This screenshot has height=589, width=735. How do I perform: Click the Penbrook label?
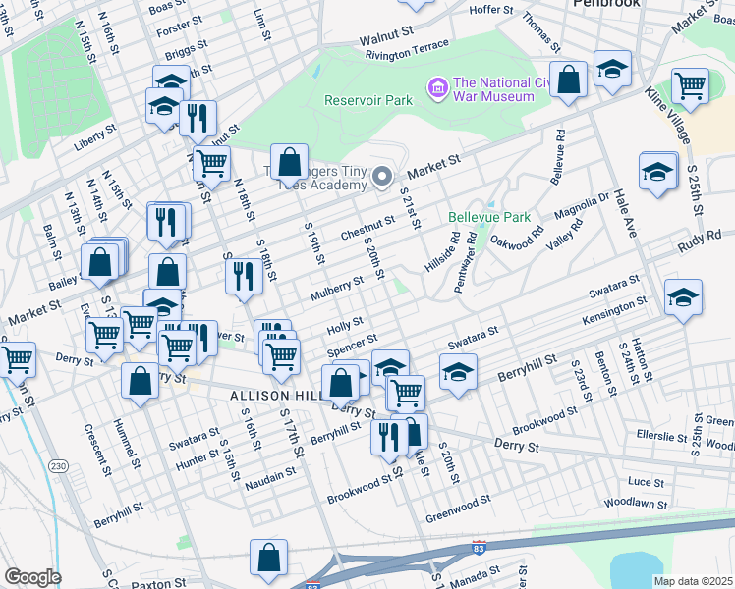606,4
